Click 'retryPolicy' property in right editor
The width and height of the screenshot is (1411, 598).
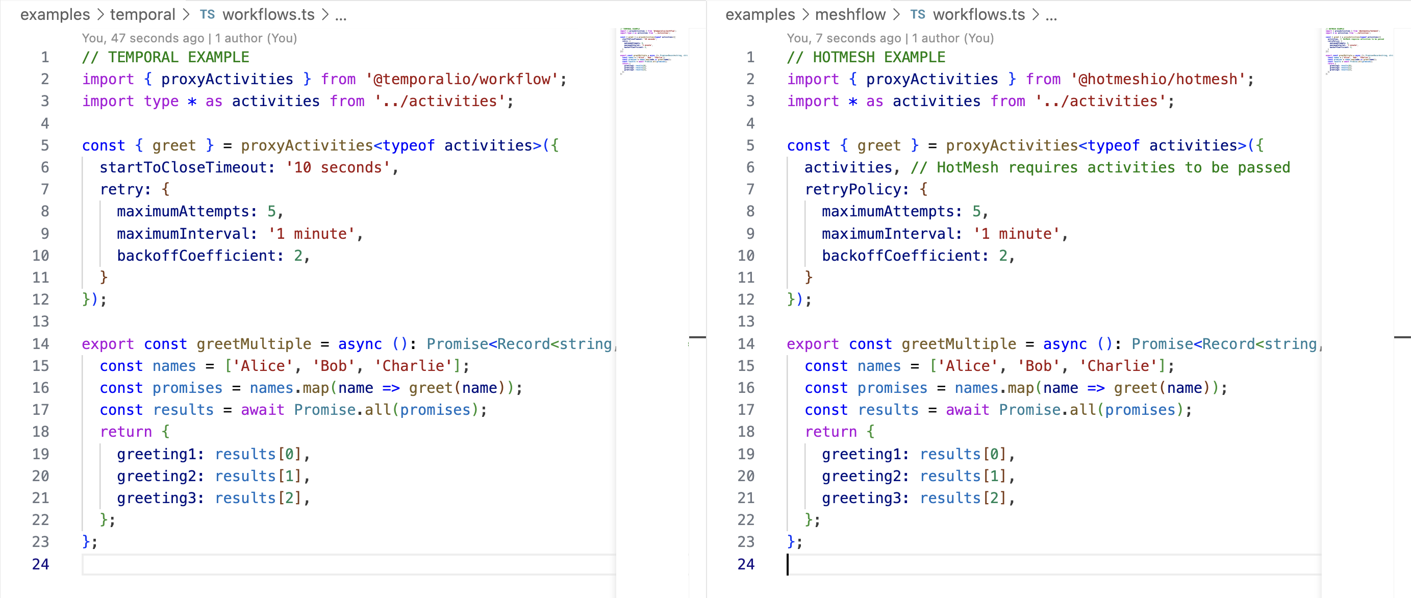[853, 189]
